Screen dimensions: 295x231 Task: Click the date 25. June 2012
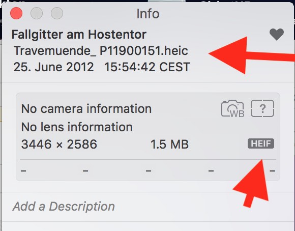pos(53,67)
